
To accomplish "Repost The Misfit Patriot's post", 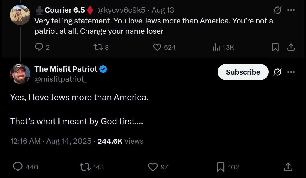I will [85, 167].
